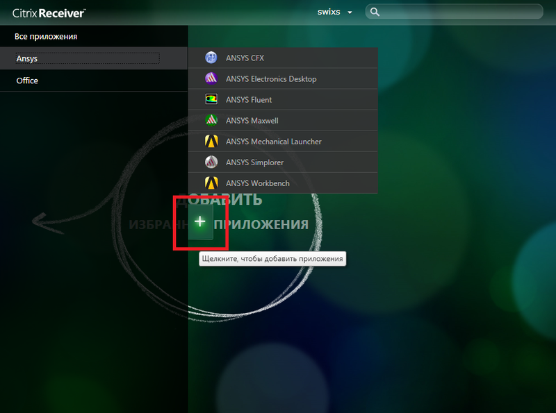Image resolution: width=556 pixels, height=413 pixels.
Task: Pick the ANSYS Simplorer label
Action: [x=254, y=162]
